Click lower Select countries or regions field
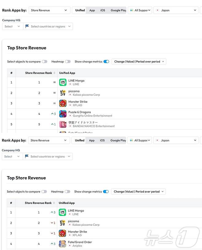The image size is (202, 250). pos(48,157)
